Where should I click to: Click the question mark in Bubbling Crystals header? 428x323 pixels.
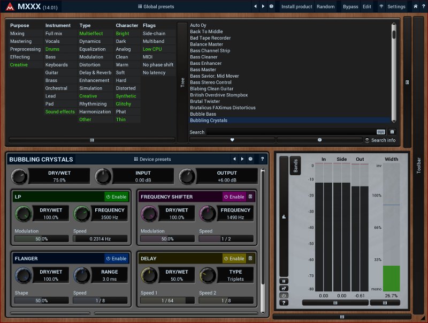[262, 159]
